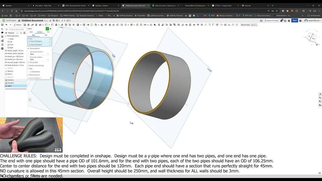The image size is (322, 181).
Task: Open the Joseph Malovich account dropdown
Action: (312, 21)
